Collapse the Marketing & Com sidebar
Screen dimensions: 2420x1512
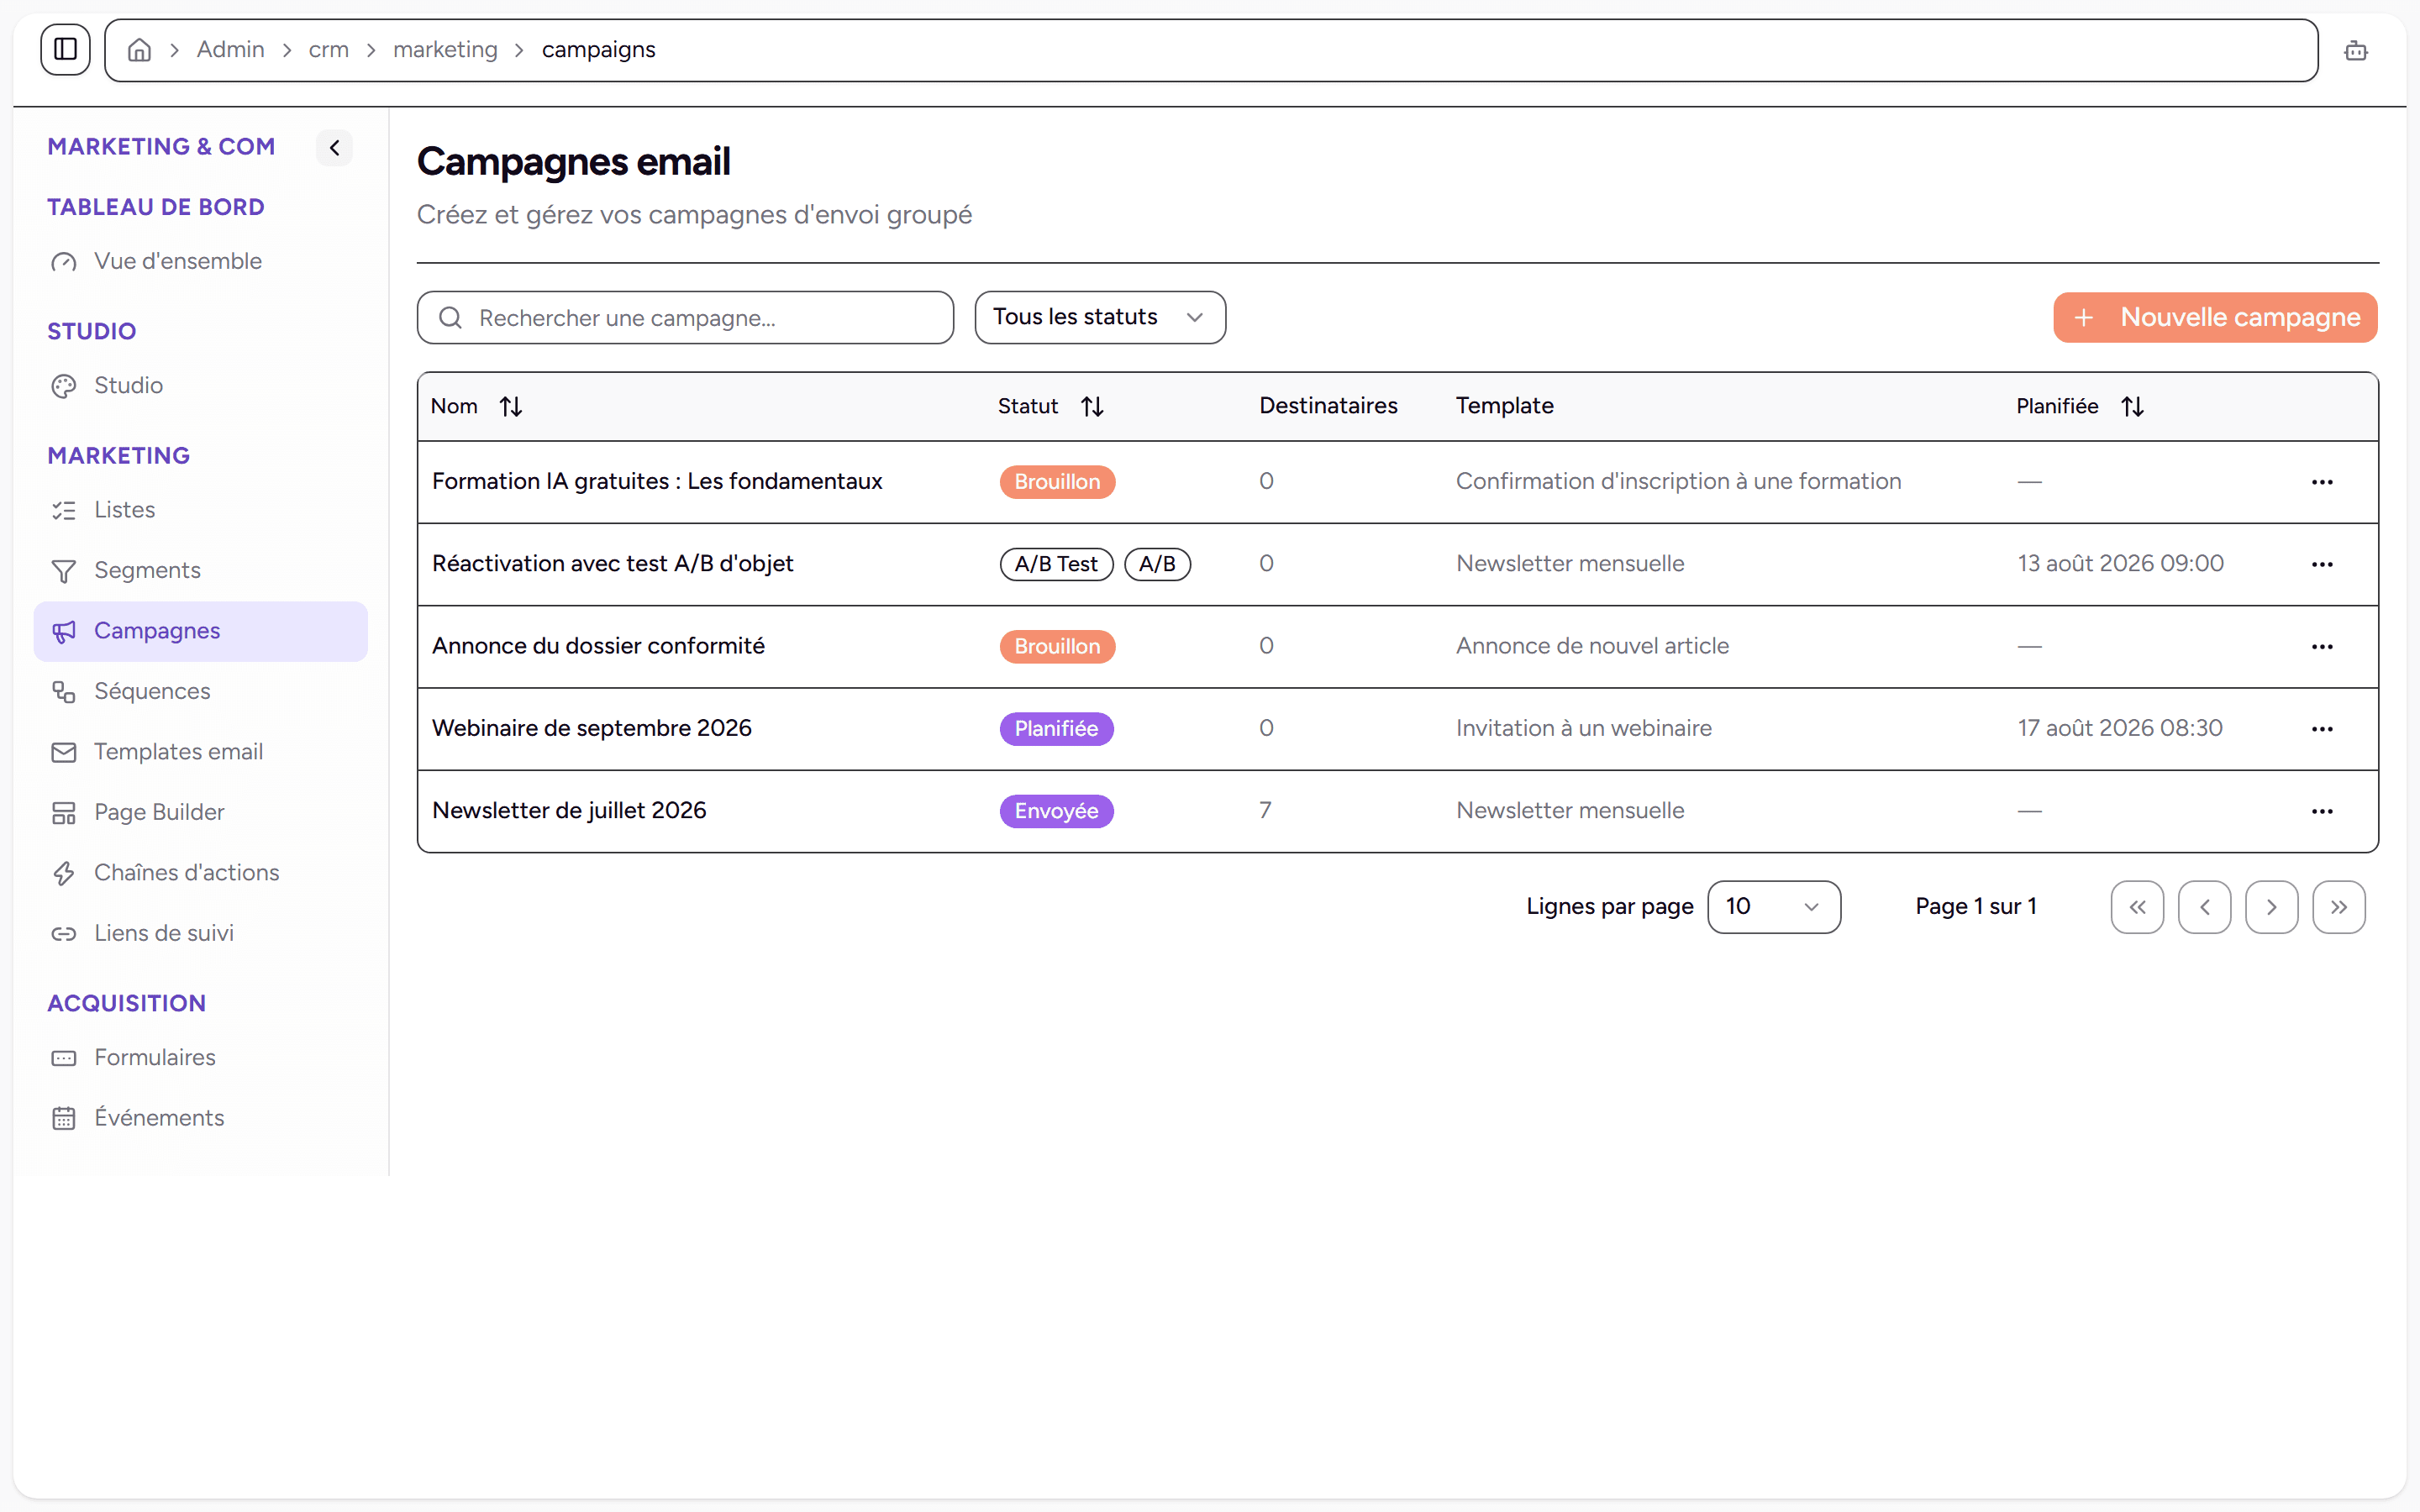coord(334,148)
